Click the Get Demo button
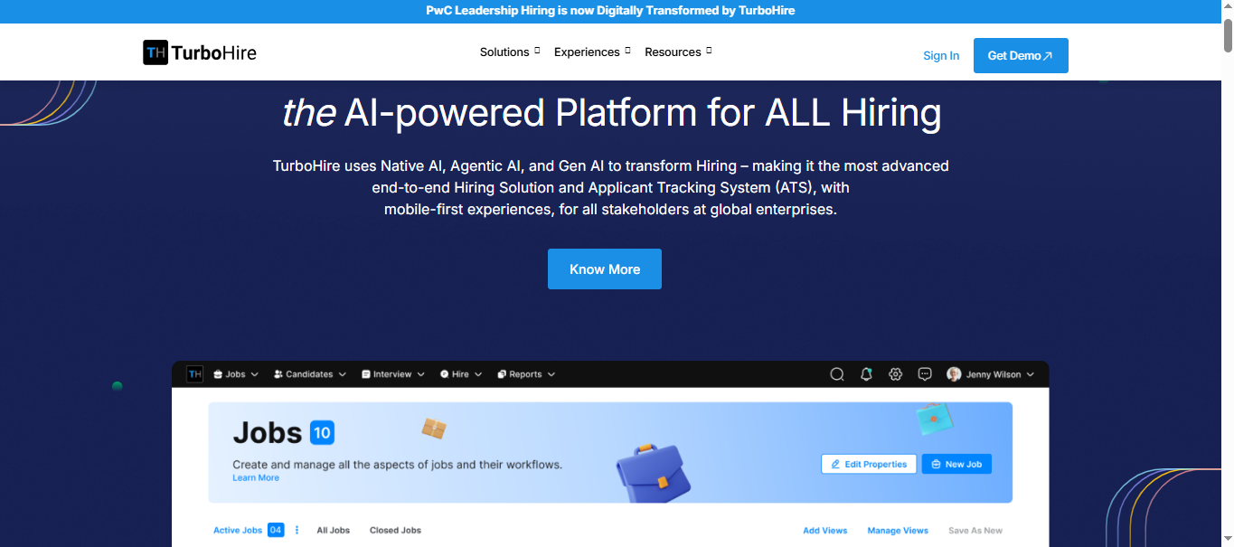The width and height of the screenshot is (1234, 547). 1021,56
